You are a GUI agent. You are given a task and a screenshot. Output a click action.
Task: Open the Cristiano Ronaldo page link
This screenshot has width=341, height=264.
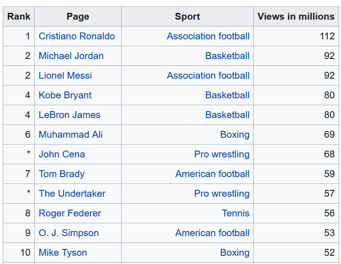click(77, 36)
